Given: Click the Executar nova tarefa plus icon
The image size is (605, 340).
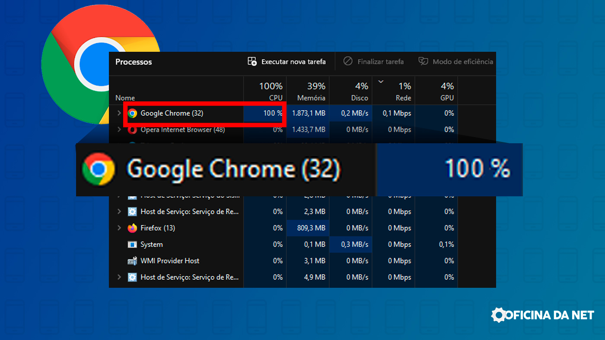Looking at the screenshot, I should 252,61.
